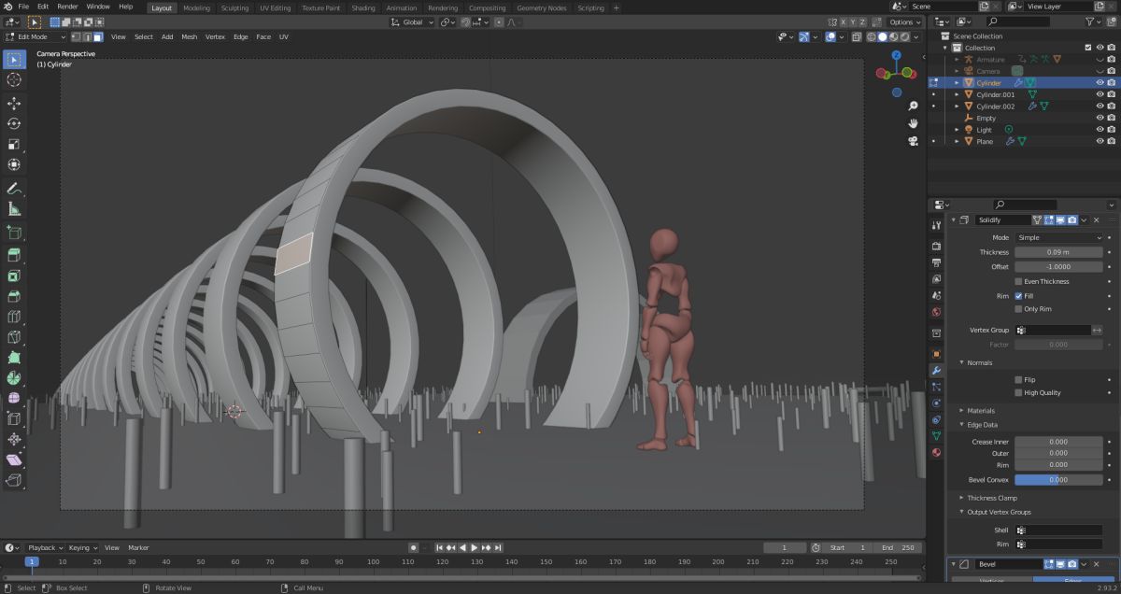
Task: Enable the Only Rim checkbox
Action: pos(1018,309)
